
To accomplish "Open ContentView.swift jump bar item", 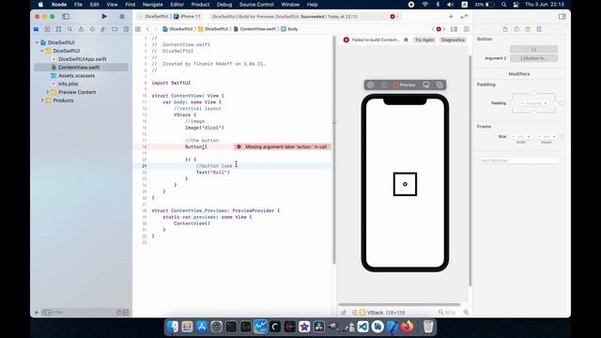I will click(x=254, y=29).
